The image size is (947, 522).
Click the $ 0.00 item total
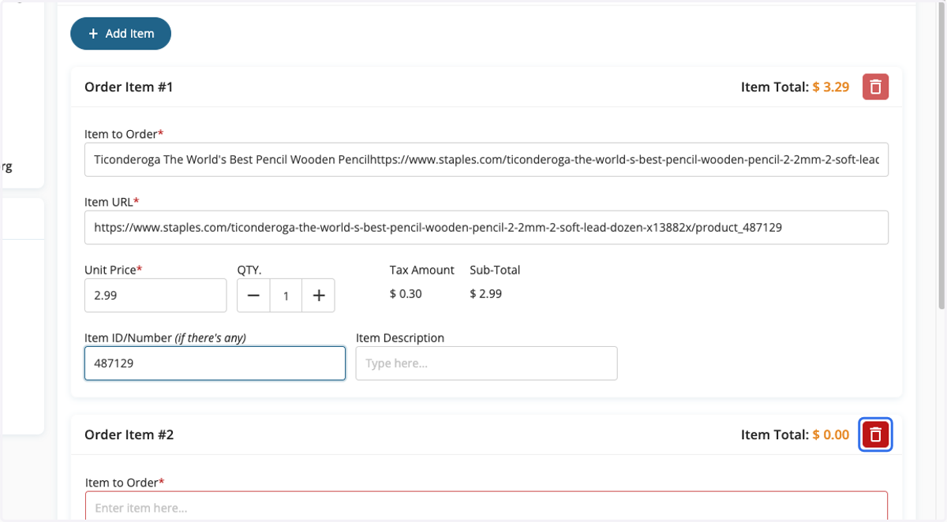tap(831, 434)
